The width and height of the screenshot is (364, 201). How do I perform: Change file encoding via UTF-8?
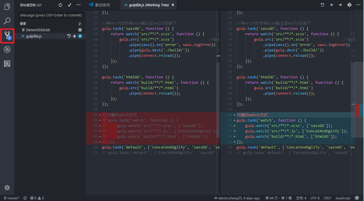click(315, 198)
